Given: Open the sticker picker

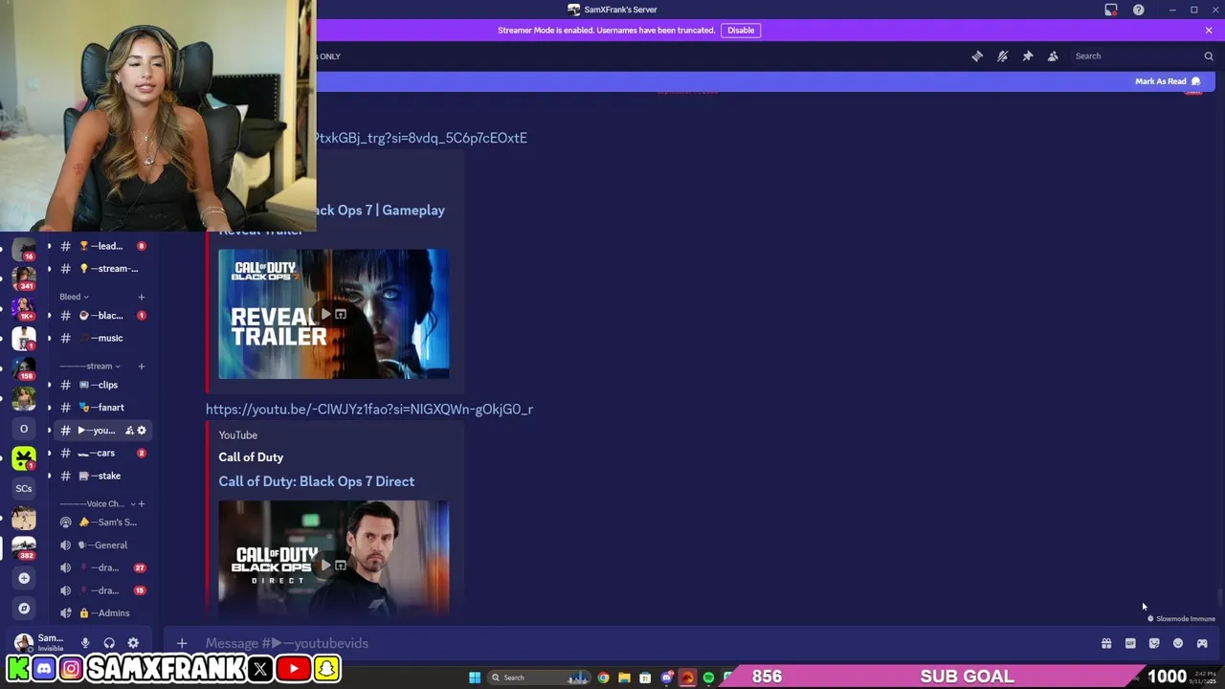Looking at the screenshot, I should (x=1154, y=643).
